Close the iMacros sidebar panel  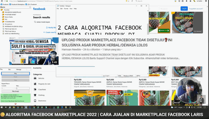tap(30, 7)
